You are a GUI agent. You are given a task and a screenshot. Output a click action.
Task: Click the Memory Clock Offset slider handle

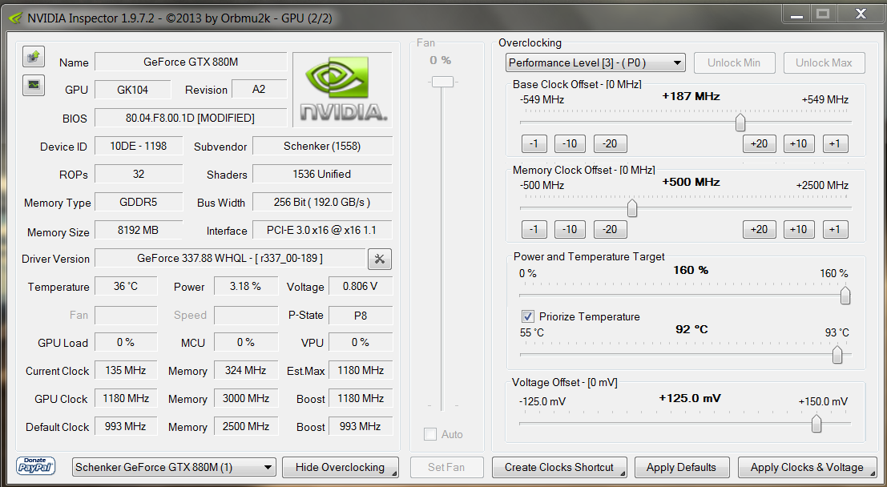[x=632, y=208]
